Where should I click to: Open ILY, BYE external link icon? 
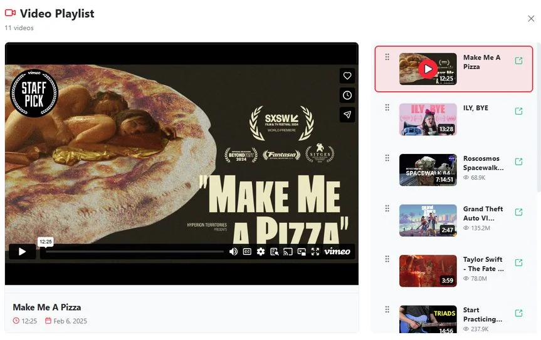tap(518, 111)
